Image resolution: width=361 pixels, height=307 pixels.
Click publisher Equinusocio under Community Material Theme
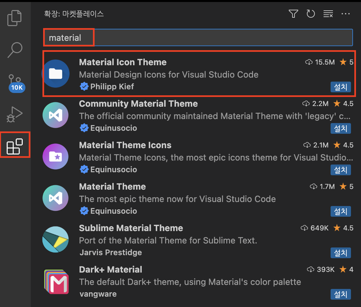114,128
